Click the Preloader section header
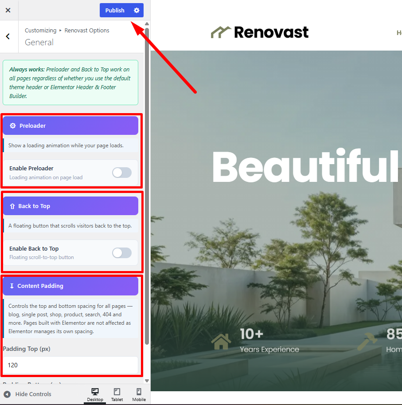Screen dimensions: 402x405 tap(70, 126)
